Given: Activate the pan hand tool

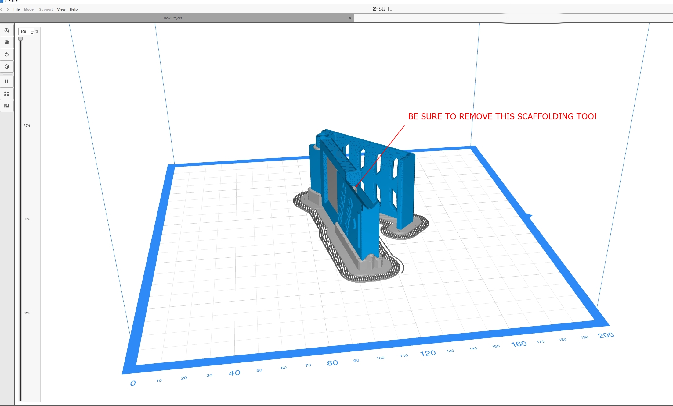Looking at the screenshot, I should tap(7, 42).
